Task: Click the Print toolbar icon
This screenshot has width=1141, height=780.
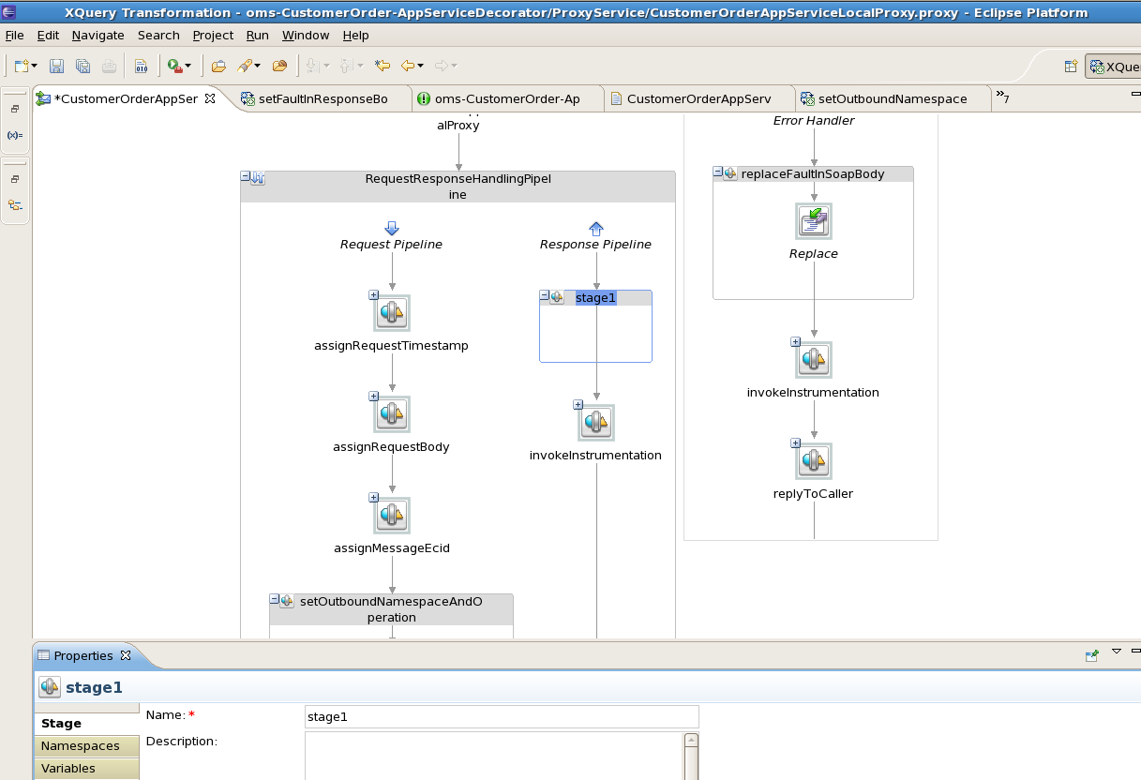Action: pyautogui.click(x=109, y=66)
